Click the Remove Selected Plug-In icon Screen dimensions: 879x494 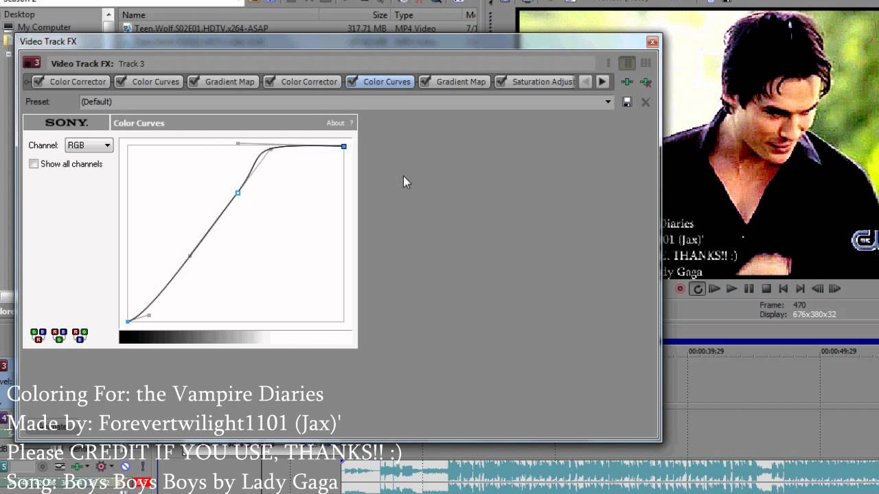coord(646,82)
